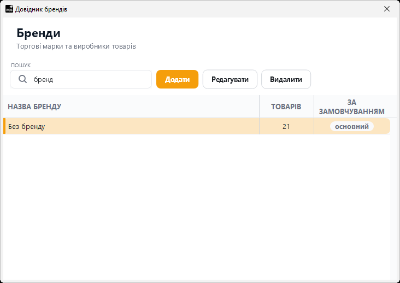Click the За замовчуванням column header
The width and height of the screenshot is (400, 283).
(x=352, y=107)
